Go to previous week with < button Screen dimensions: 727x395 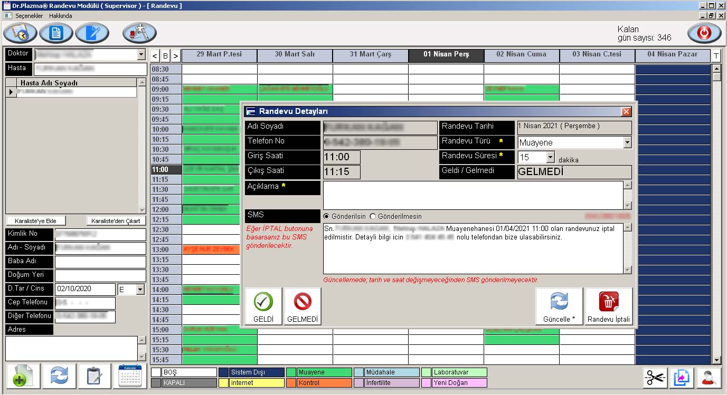point(155,56)
